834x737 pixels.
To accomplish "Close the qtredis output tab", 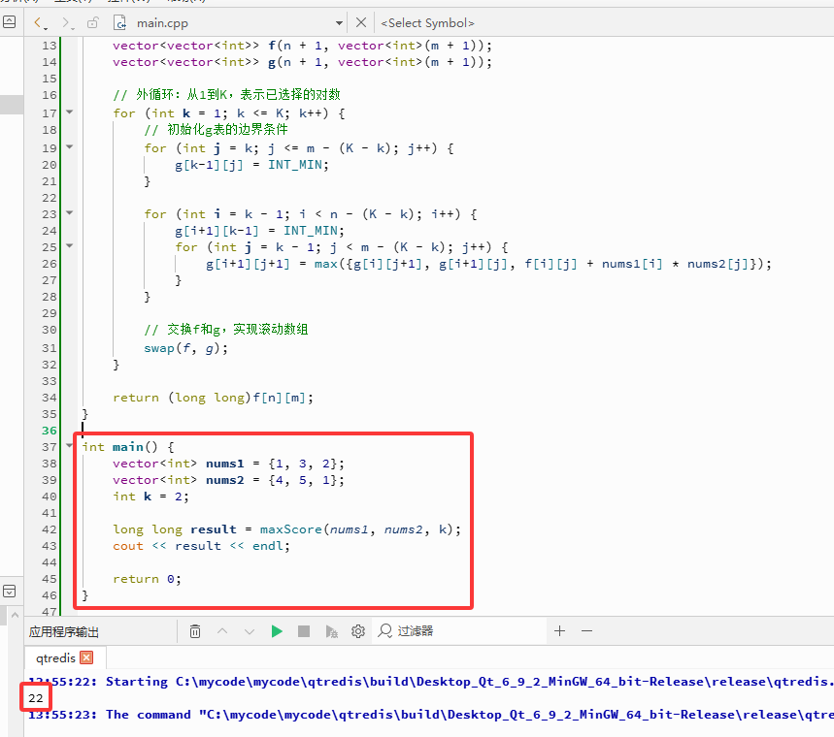I will pos(86,657).
